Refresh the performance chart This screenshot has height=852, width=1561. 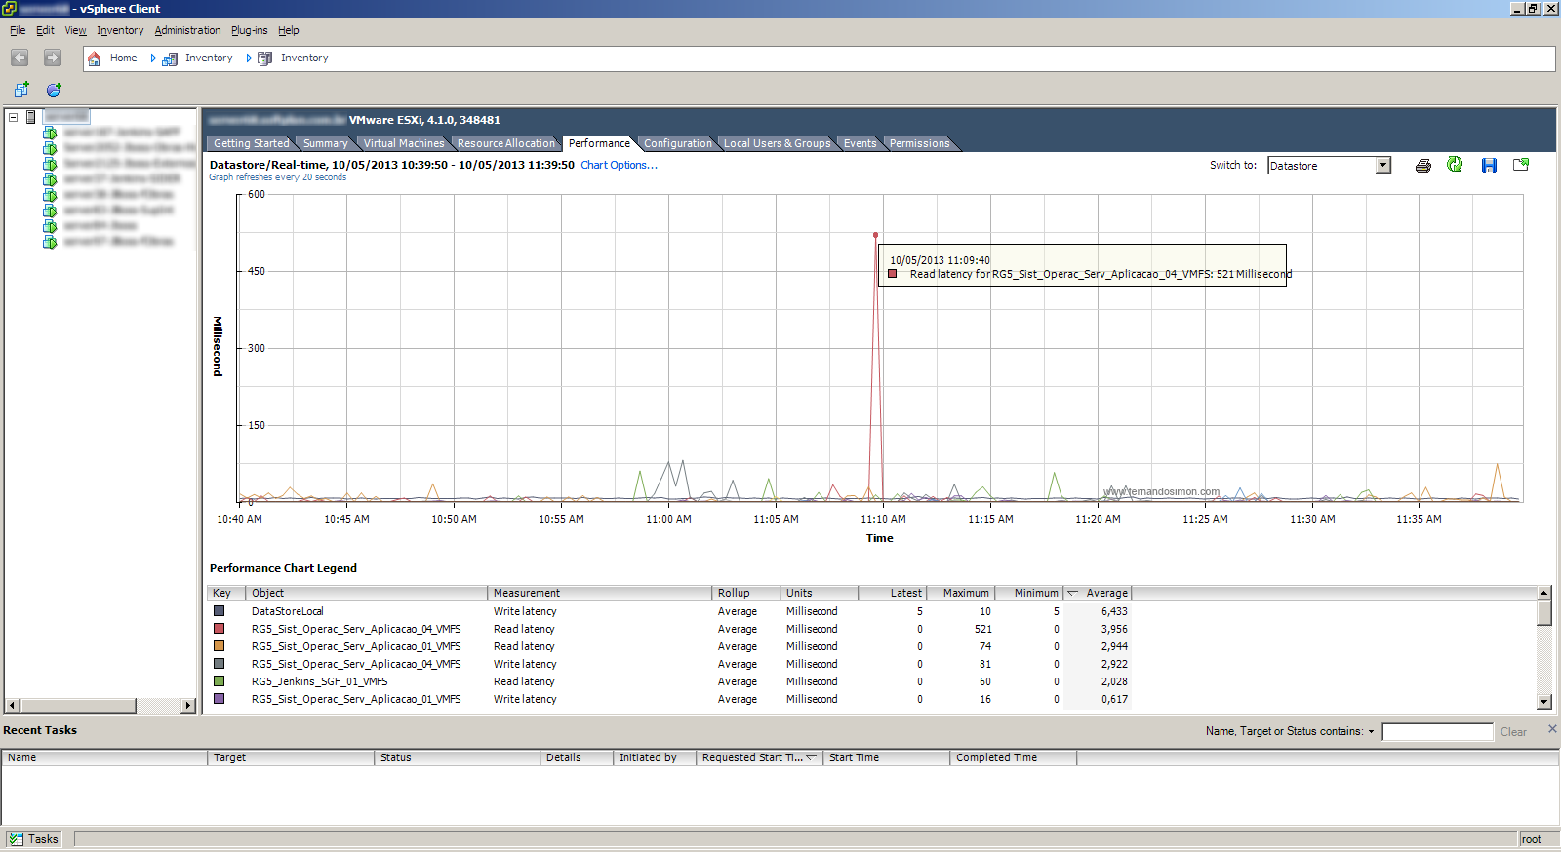tap(1455, 165)
